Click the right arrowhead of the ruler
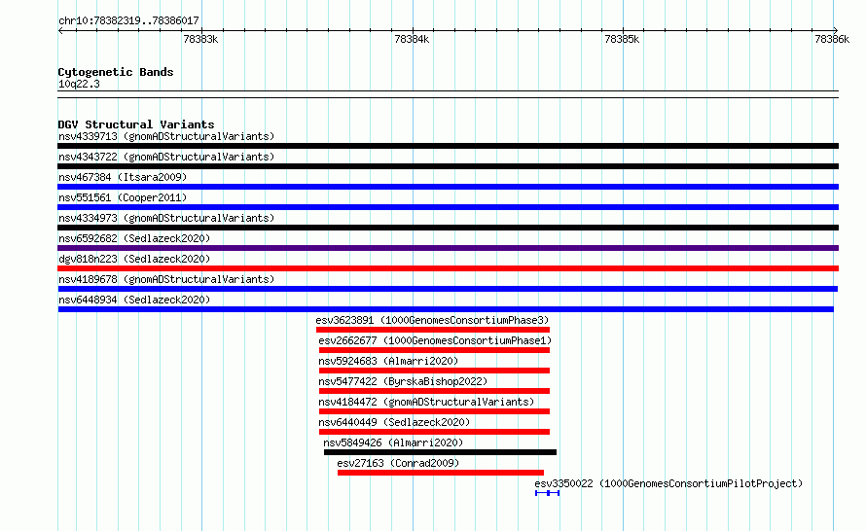This screenshot has height=531, width=866. click(x=836, y=30)
